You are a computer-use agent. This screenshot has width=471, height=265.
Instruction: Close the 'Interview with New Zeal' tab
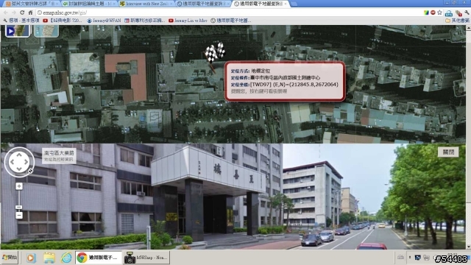click(171, 4)
